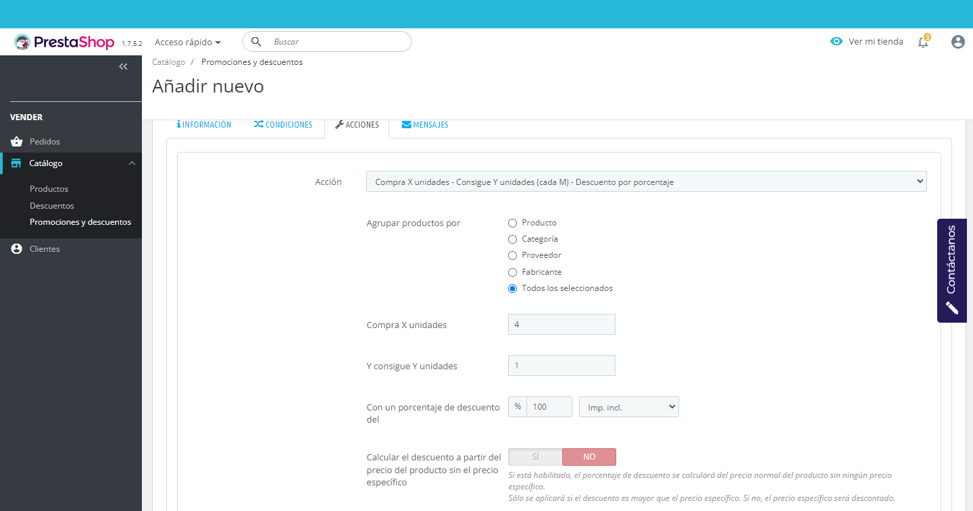Click the search magnifier icon

[x=256, y=42]
